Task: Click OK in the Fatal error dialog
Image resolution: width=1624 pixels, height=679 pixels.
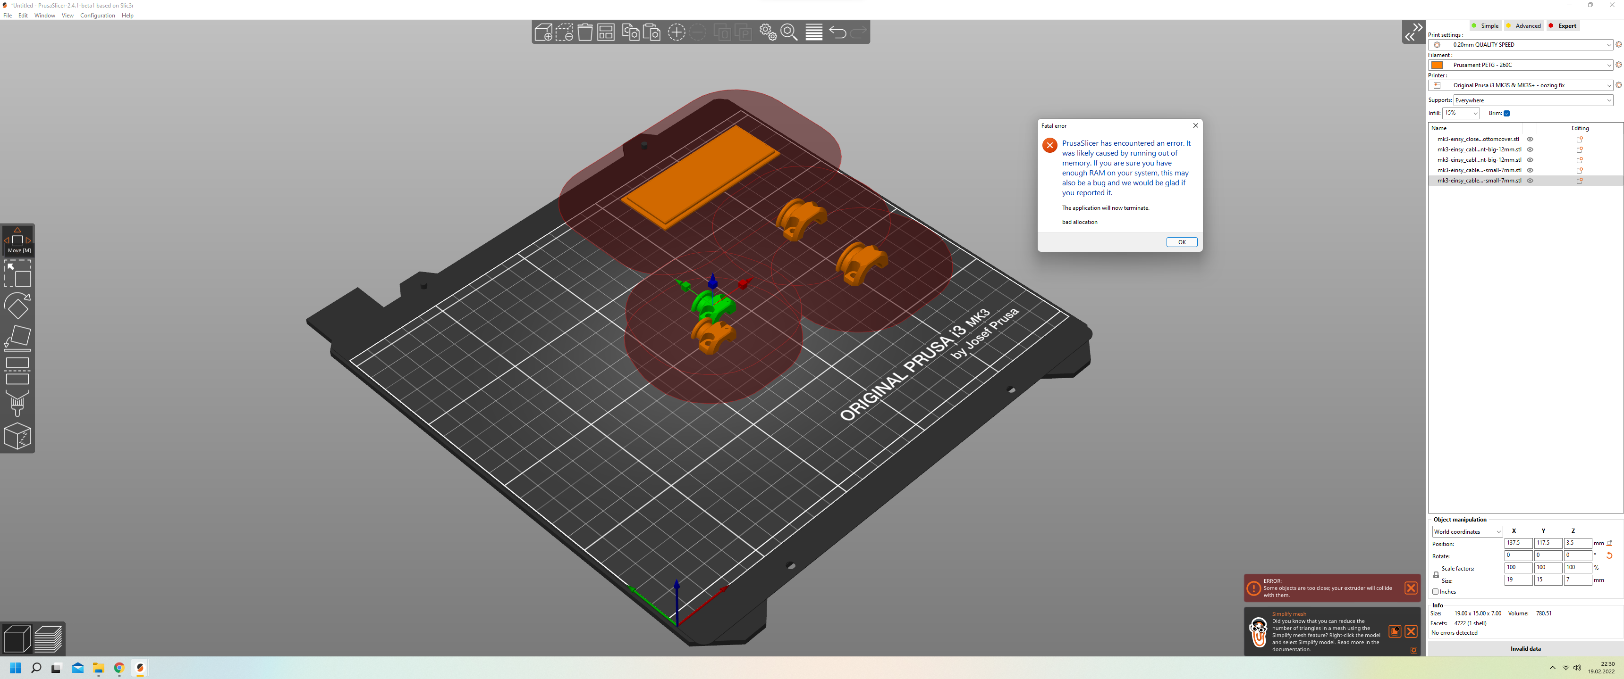Action: click(x=1182, y=242)
